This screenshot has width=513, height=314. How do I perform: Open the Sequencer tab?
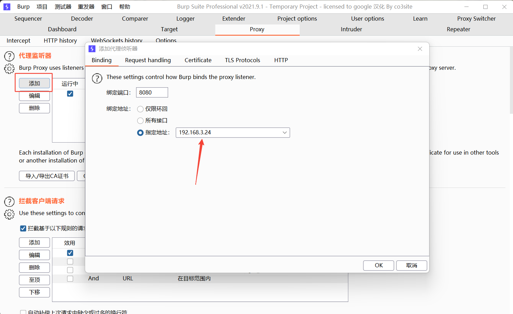click(28, 19)
